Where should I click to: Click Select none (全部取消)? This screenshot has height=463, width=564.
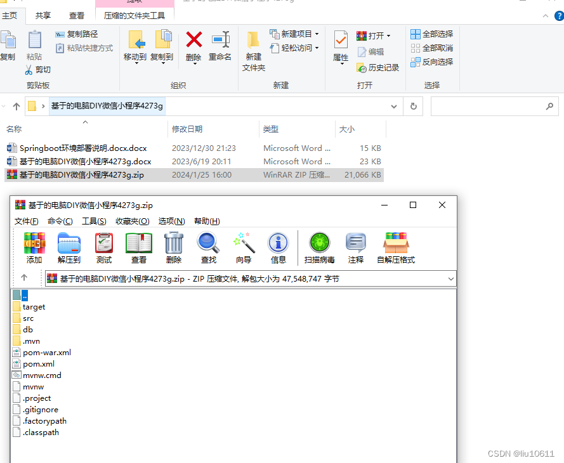(x=431, y=48)
